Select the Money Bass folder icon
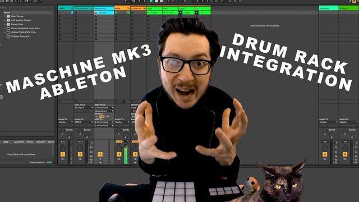This screenshot has width=359, height=202. click(x=8, y=24)
